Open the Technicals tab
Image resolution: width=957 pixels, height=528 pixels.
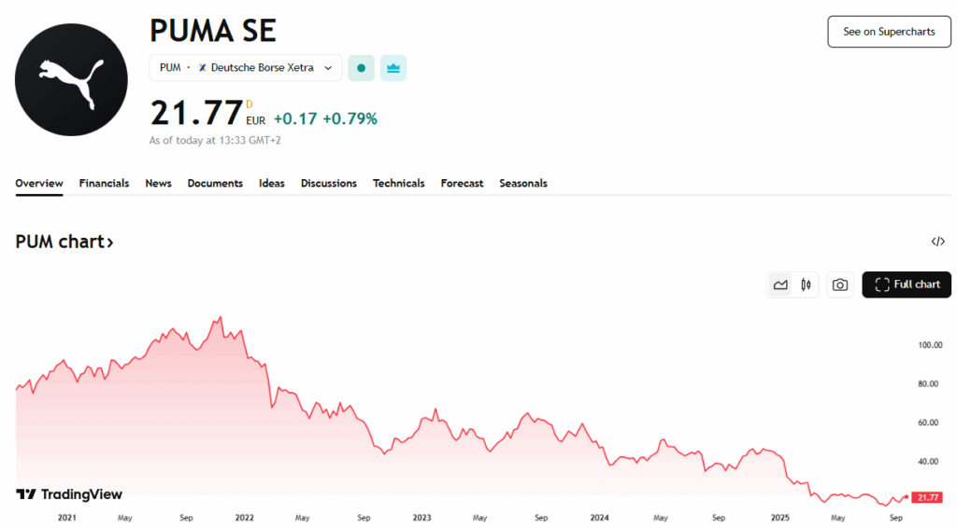[398, 184]
